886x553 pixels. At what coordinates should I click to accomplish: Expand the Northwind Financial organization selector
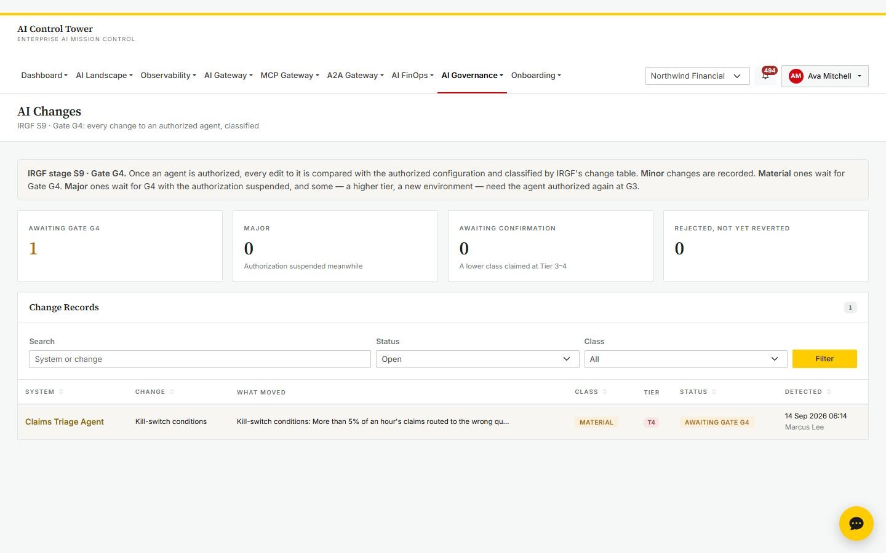click(x=697, y=76)
